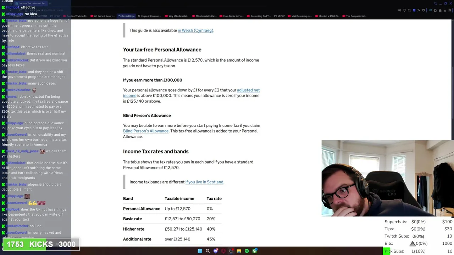
Task: Mute the tab via speaker icon
Action: click(430, 10)
